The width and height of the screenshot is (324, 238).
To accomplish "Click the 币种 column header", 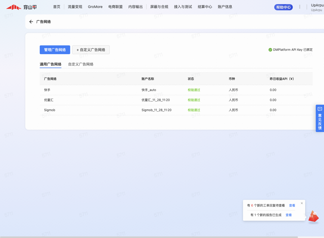I will (232, 79).
